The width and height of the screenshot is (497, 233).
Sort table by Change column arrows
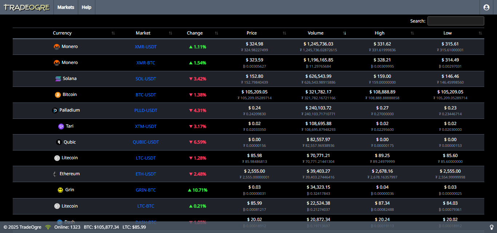click(x=216, y=33)
